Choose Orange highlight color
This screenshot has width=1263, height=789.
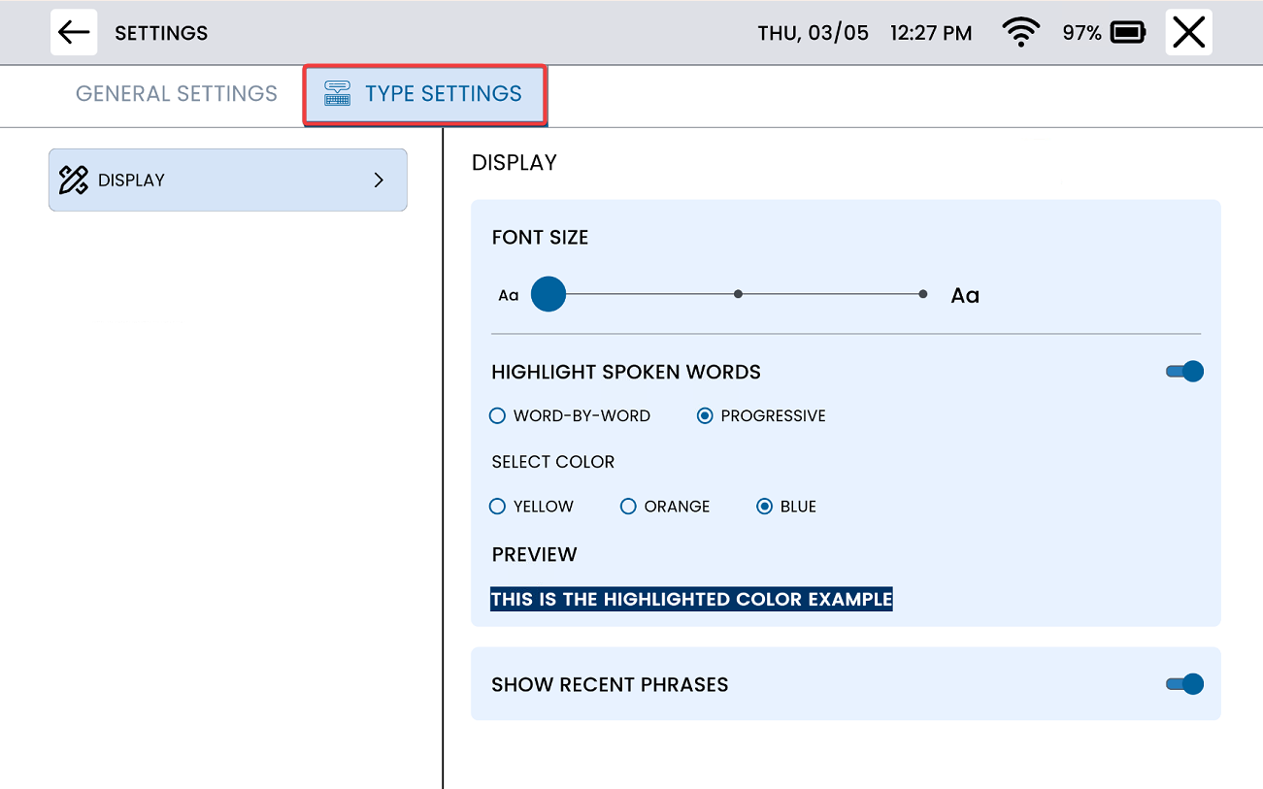(x=628, y=507)
